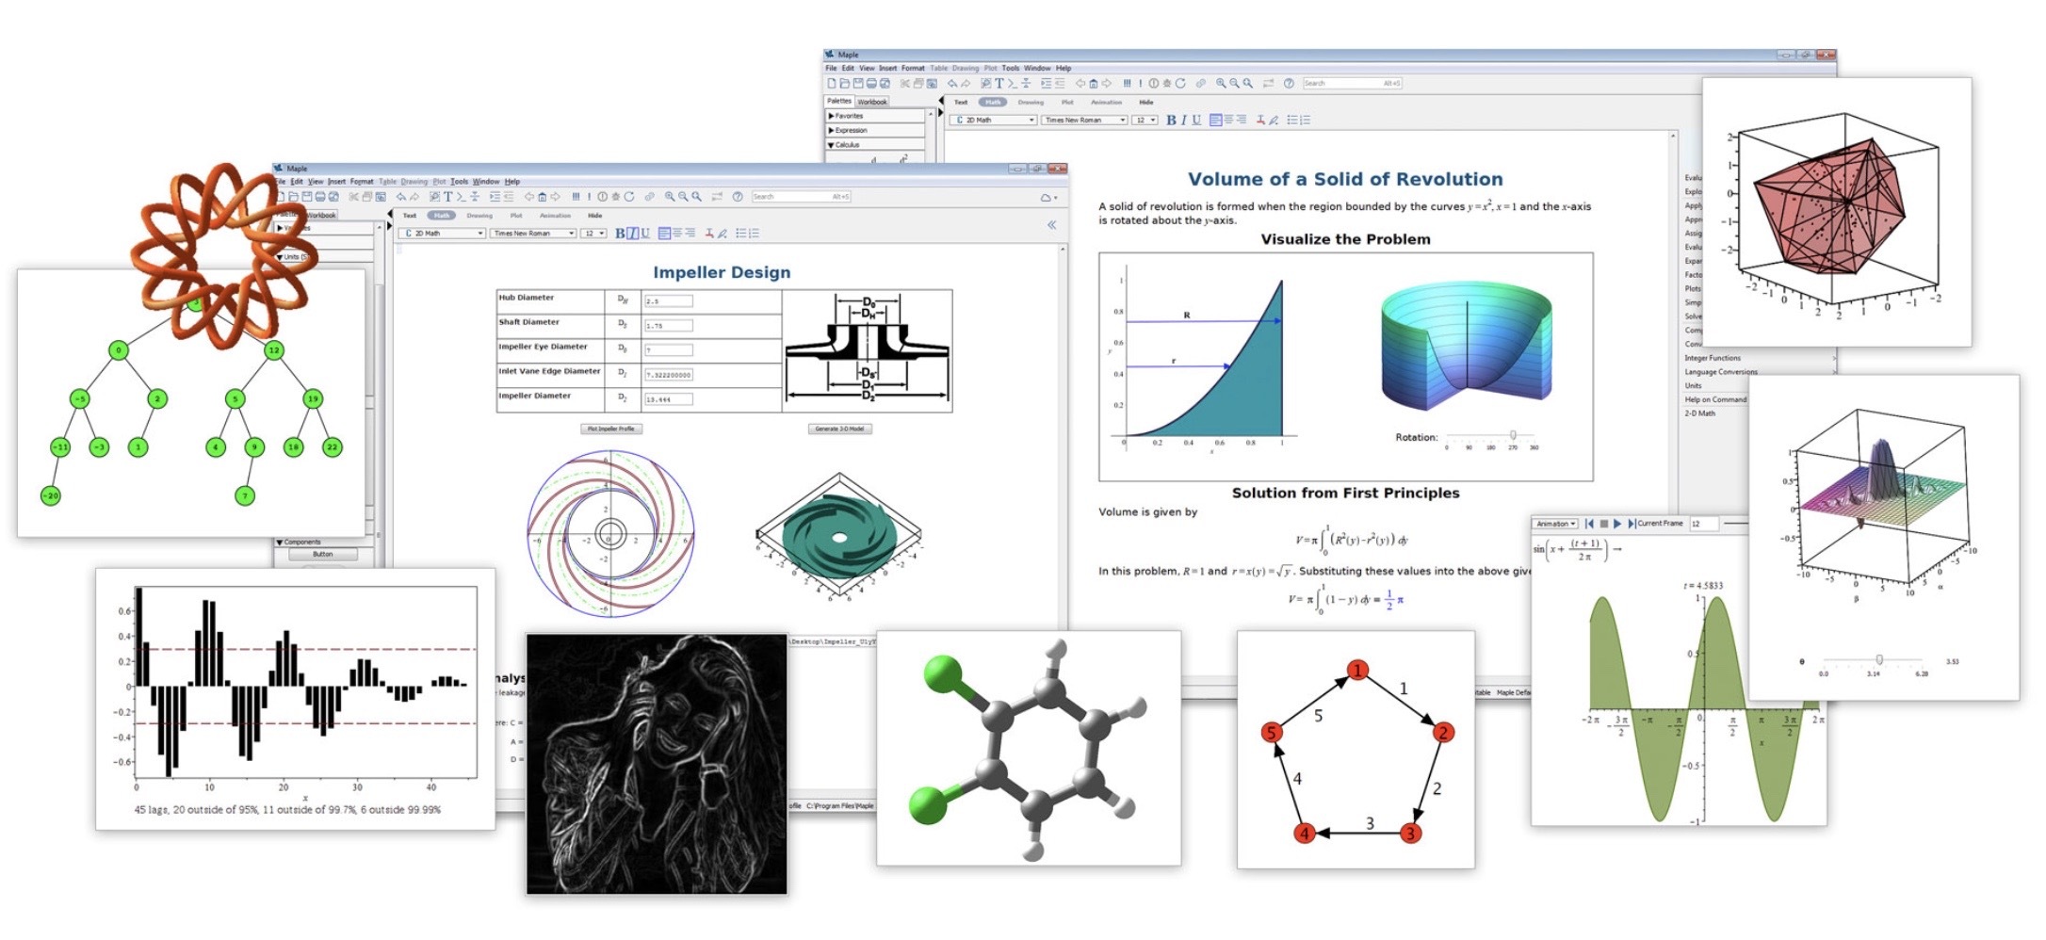
Task: Toggle Underline in Impeller Design window
Action: [645, 234]
